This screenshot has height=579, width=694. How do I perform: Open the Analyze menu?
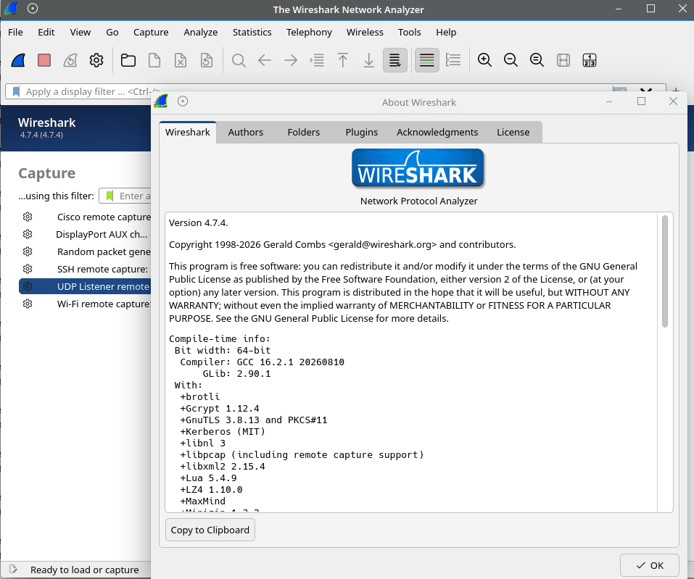tap(200, 33)
